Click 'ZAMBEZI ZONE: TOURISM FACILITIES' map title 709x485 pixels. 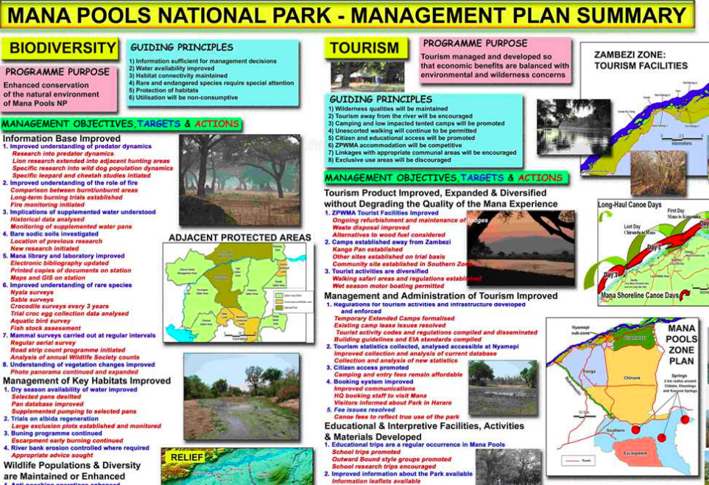pos(641,60)
